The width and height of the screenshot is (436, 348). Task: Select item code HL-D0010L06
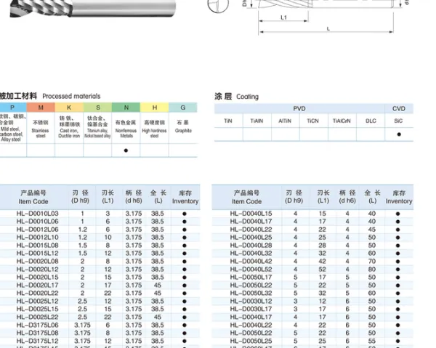pos(38,222)
